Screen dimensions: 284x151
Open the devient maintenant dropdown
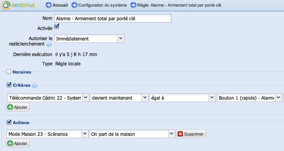[145, 98]
